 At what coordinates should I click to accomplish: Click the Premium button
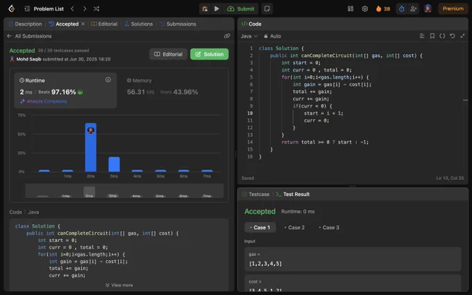pyautogui.click(x=453, y=9)
